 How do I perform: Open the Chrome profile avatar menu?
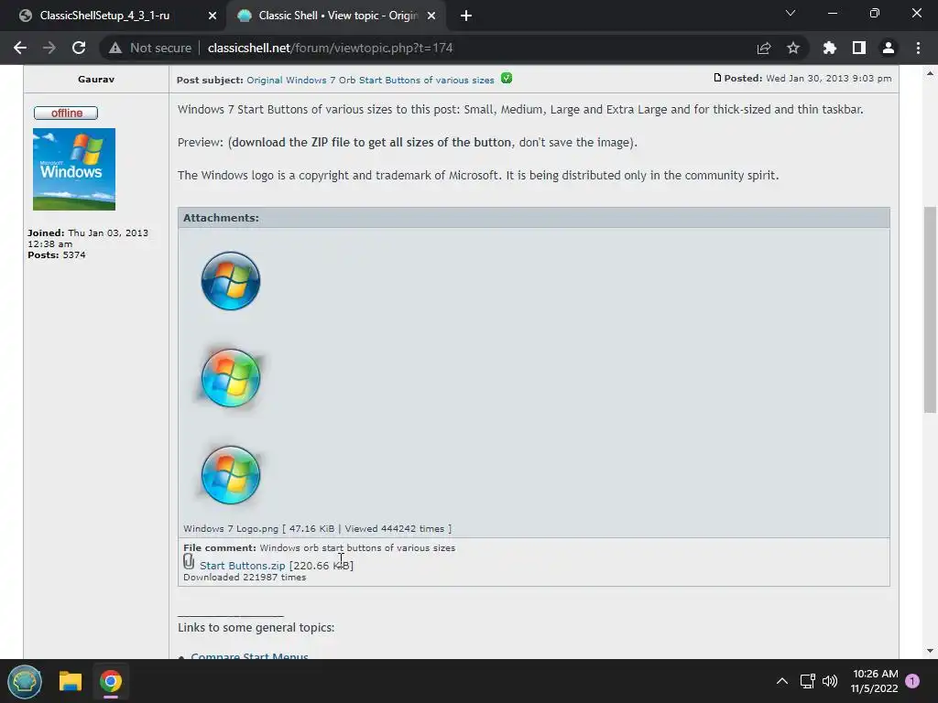tap(889, 48)
